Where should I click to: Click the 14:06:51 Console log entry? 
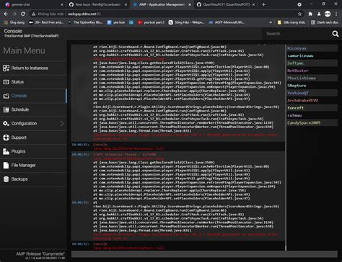point(178,147)
